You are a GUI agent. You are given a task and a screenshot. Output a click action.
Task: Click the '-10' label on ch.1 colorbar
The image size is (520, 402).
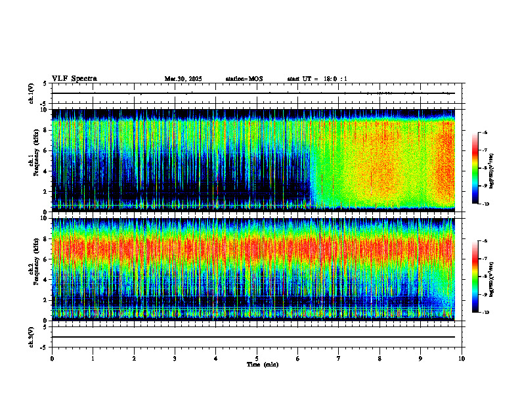tap(485, 204)
